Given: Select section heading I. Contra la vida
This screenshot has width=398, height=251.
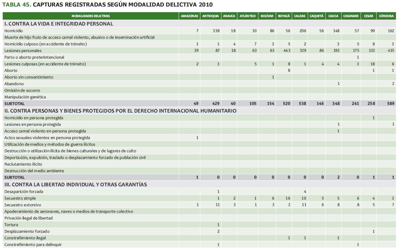Looking at the screenshot, I should click(x=58, y=24).
